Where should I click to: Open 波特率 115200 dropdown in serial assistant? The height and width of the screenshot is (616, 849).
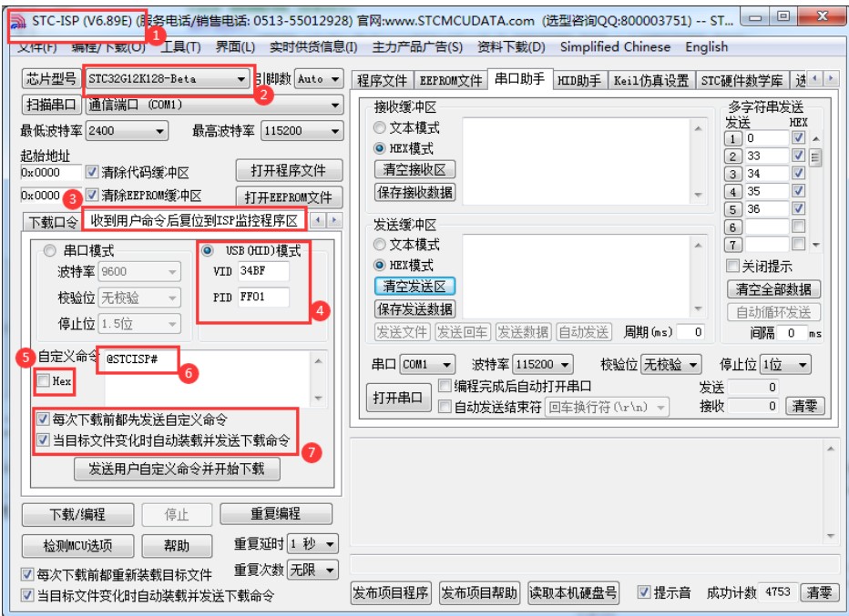point(543,365)
